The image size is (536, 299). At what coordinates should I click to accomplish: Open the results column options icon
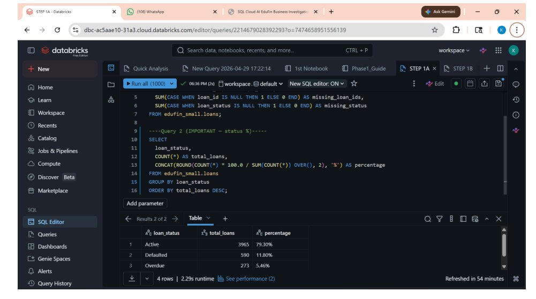(451, 219)
